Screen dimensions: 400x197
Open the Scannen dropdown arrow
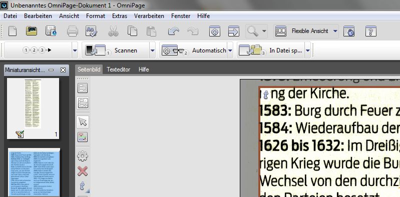(x=152, y=50)
